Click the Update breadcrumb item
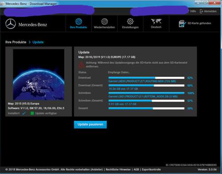The image size is (222, 174). [38, 42]
